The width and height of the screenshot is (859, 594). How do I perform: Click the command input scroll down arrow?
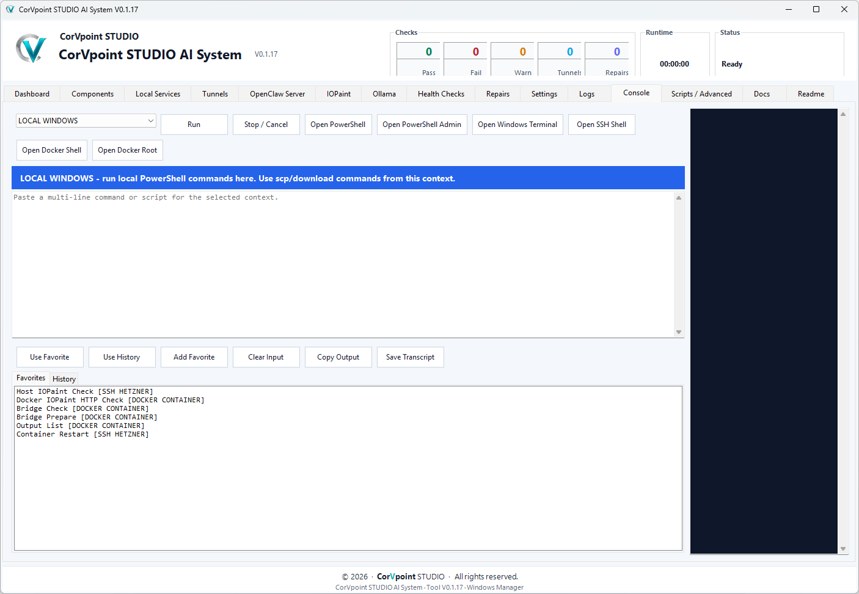click(x=679, y=332)
